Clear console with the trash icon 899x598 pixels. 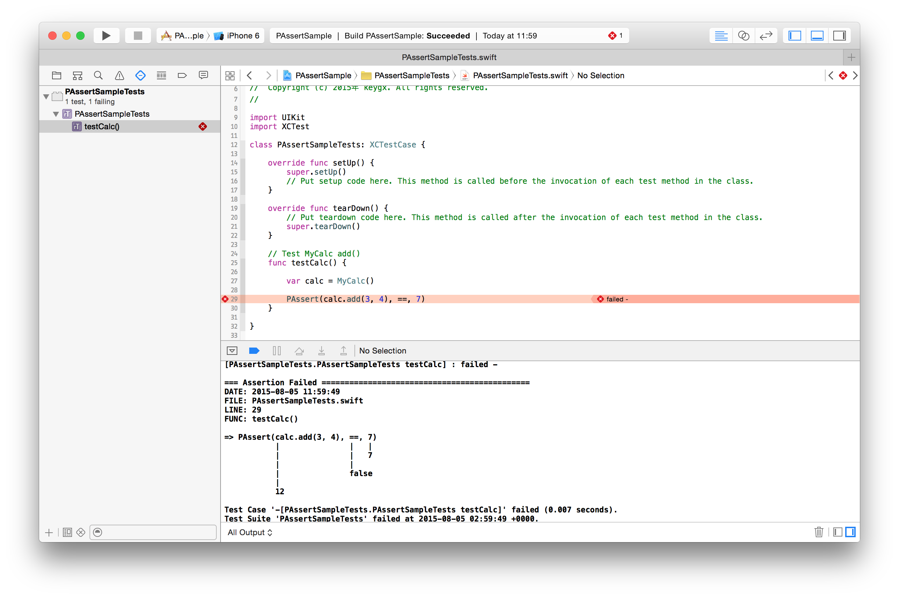(x=819, y=532)
